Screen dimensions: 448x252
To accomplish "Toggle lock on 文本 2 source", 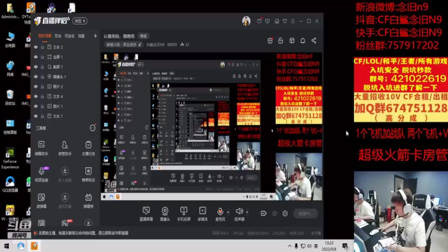I will 43,47.
